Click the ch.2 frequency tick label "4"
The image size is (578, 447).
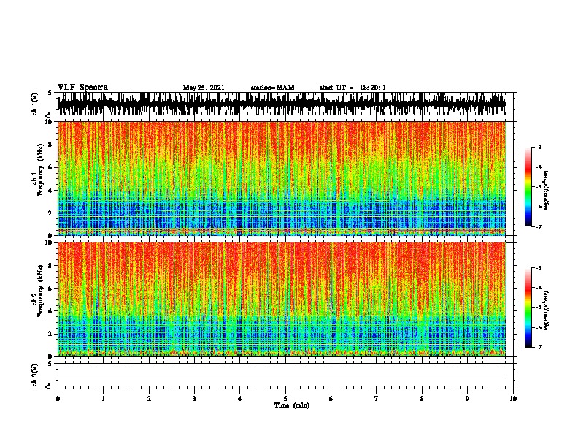pos(50,311)
